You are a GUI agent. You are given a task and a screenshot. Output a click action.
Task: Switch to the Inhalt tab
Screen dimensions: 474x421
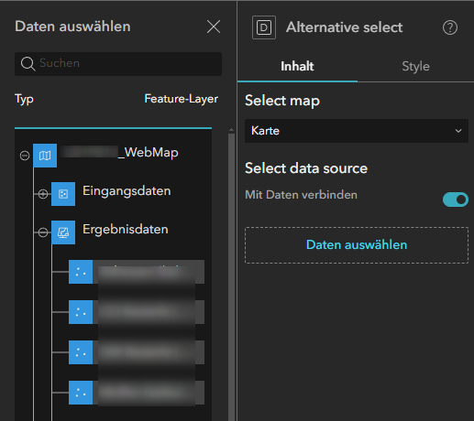(x=297, y=67)
